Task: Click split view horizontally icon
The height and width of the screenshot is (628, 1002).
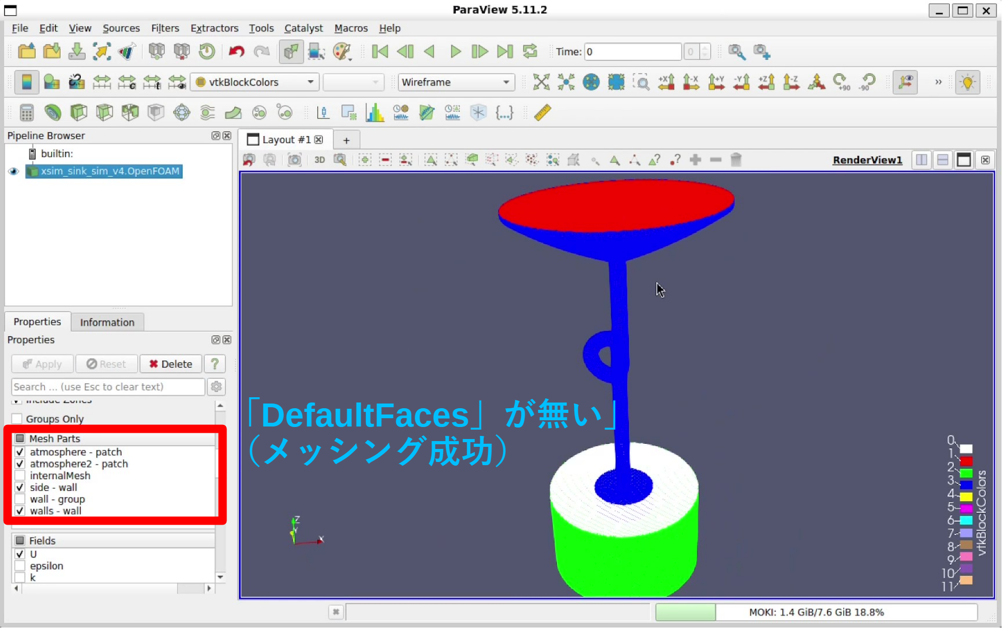Action: tap(921, 160)
